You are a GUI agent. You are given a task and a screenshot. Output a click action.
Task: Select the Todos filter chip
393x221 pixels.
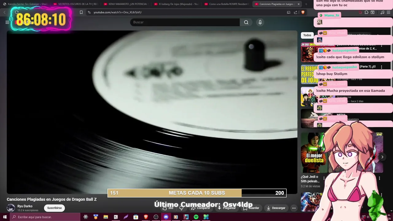tap(307, 35)
